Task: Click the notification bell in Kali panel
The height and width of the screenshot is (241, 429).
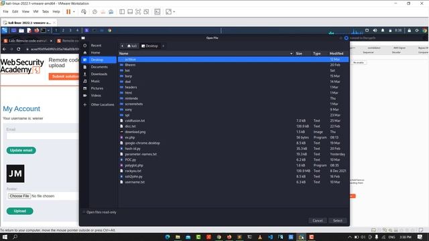Action: point(383,30)
